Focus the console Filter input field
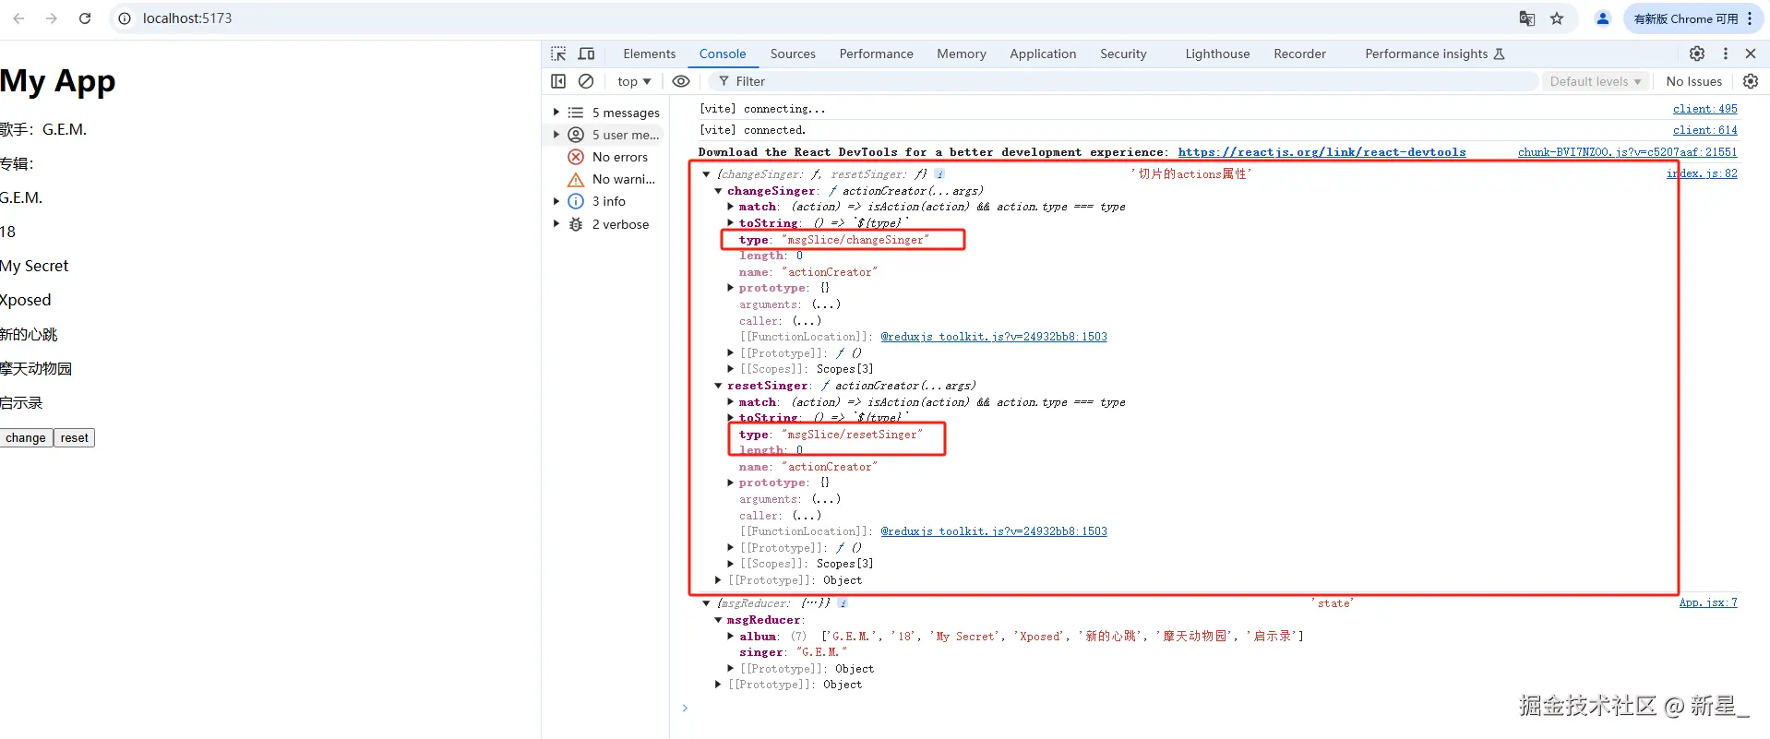 [1126, 81]
